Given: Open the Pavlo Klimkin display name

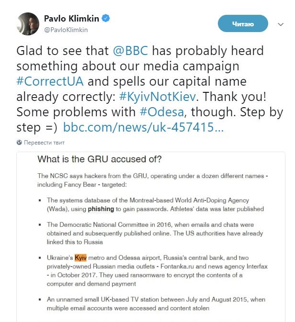Looking at the screenshot, I should [71, 19].
